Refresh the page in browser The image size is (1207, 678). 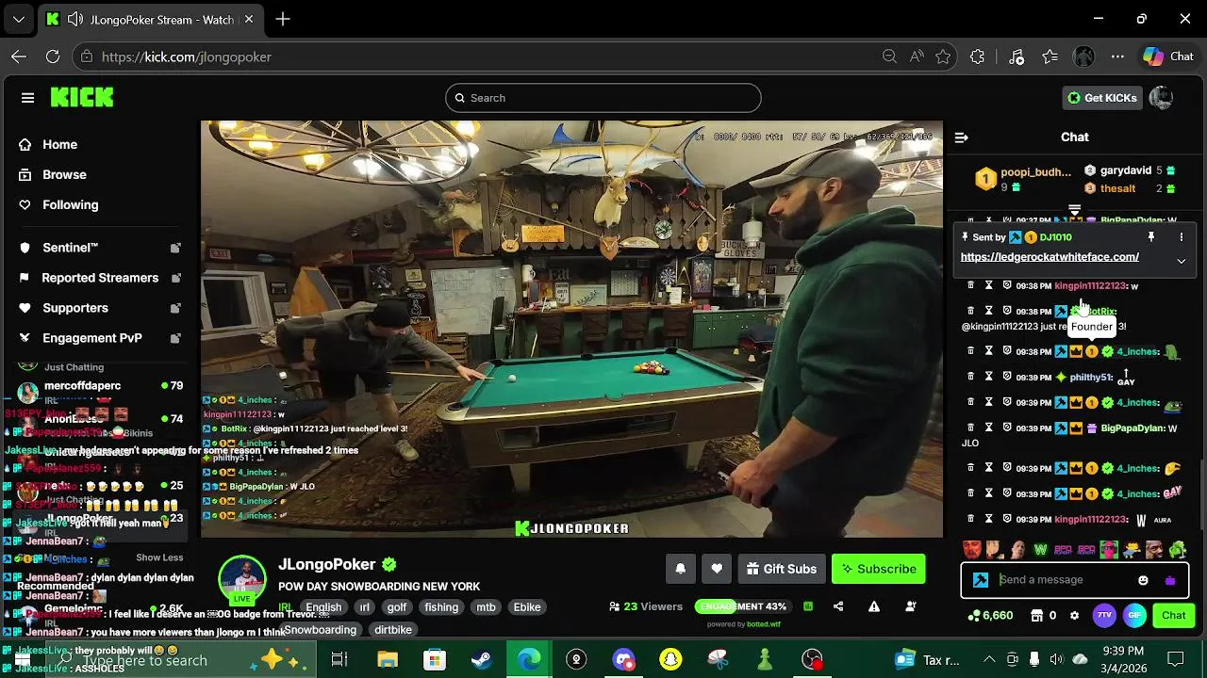click(x=53, y=56)
